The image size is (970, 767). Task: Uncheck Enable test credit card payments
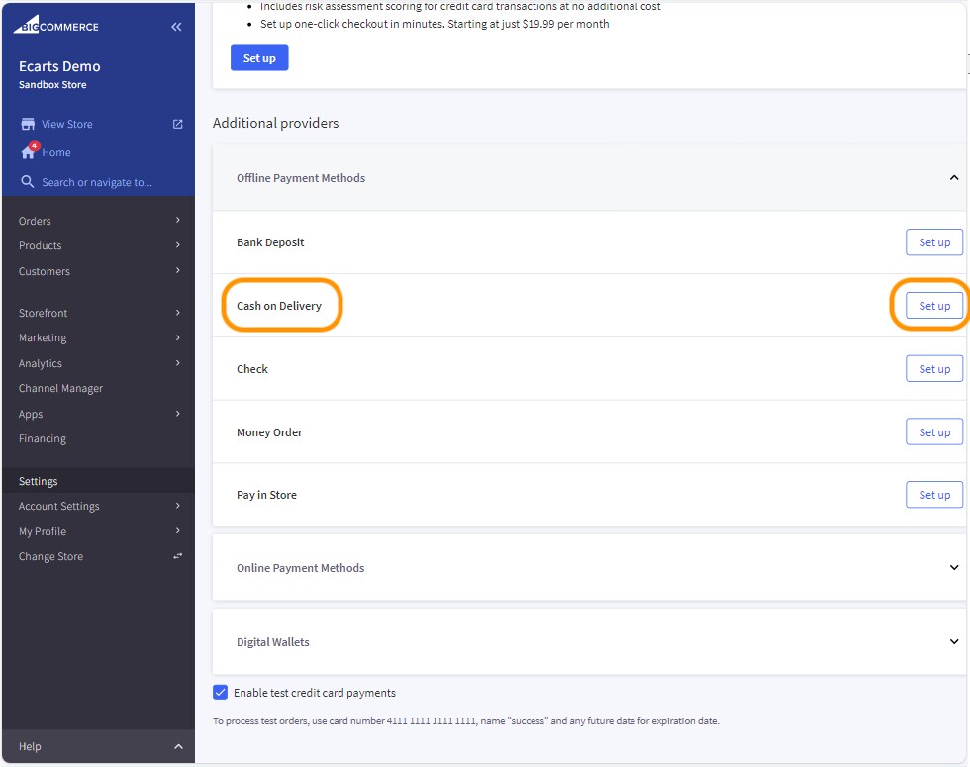click(x=220, y=692)
